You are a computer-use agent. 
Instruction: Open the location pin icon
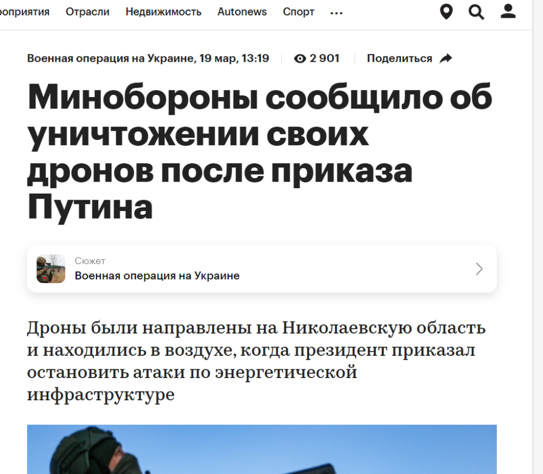[x=446, y=12]
